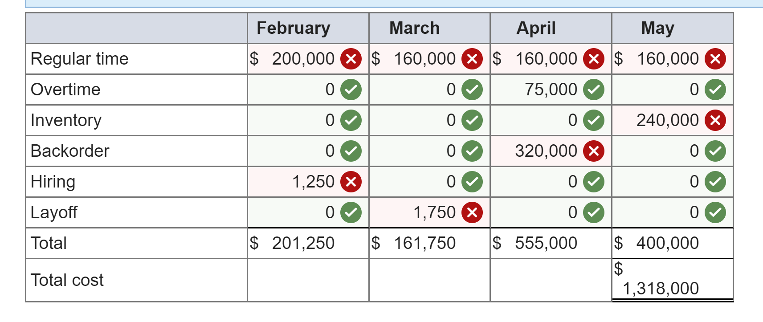Screen dimensions: 763x322
Task: Click the May column header
Action: pyautogui.click(x=657, y=28)
